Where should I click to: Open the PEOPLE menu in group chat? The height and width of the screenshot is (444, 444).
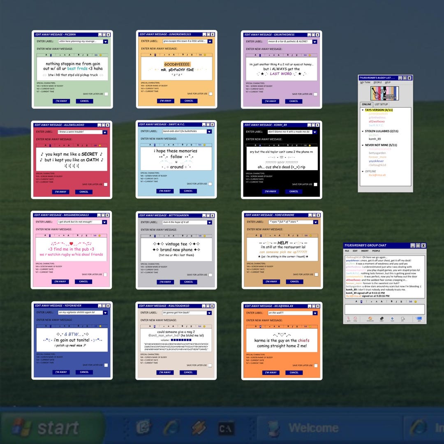(x=376, y=251)
